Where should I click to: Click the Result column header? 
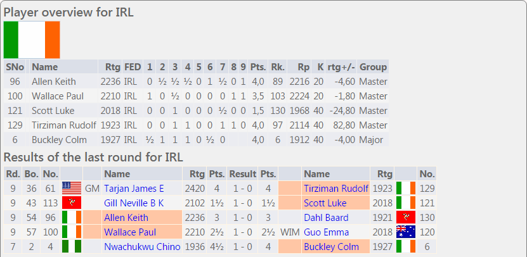click(x=242, y=173)
